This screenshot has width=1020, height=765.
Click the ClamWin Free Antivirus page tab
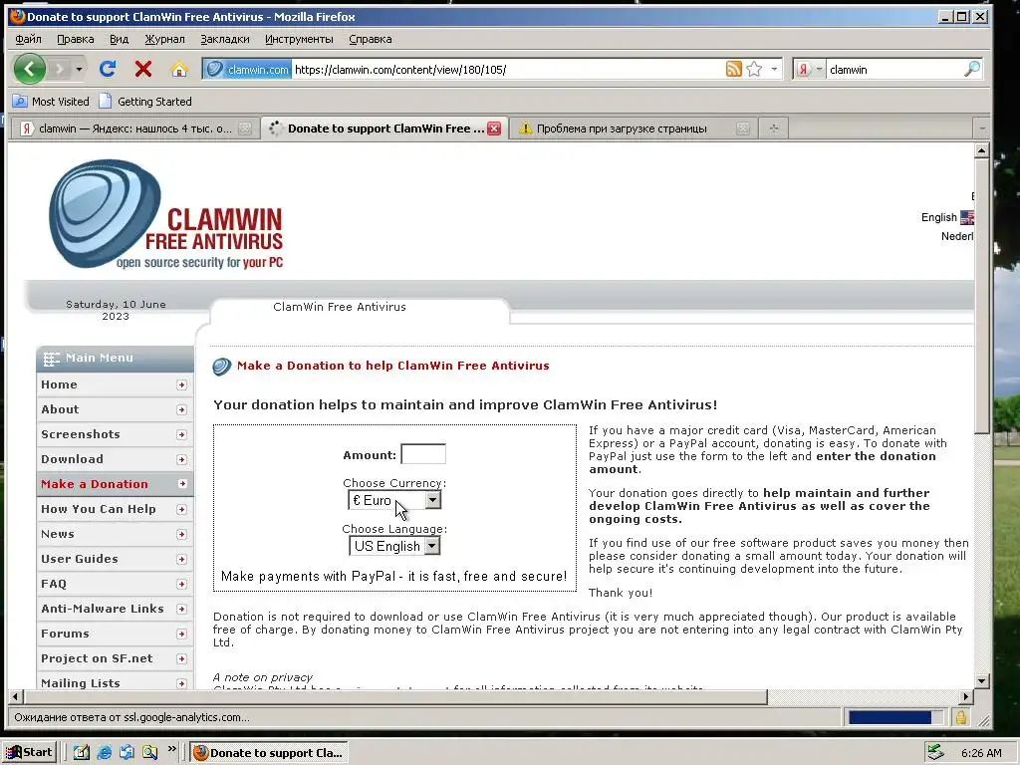coord(340,307)
